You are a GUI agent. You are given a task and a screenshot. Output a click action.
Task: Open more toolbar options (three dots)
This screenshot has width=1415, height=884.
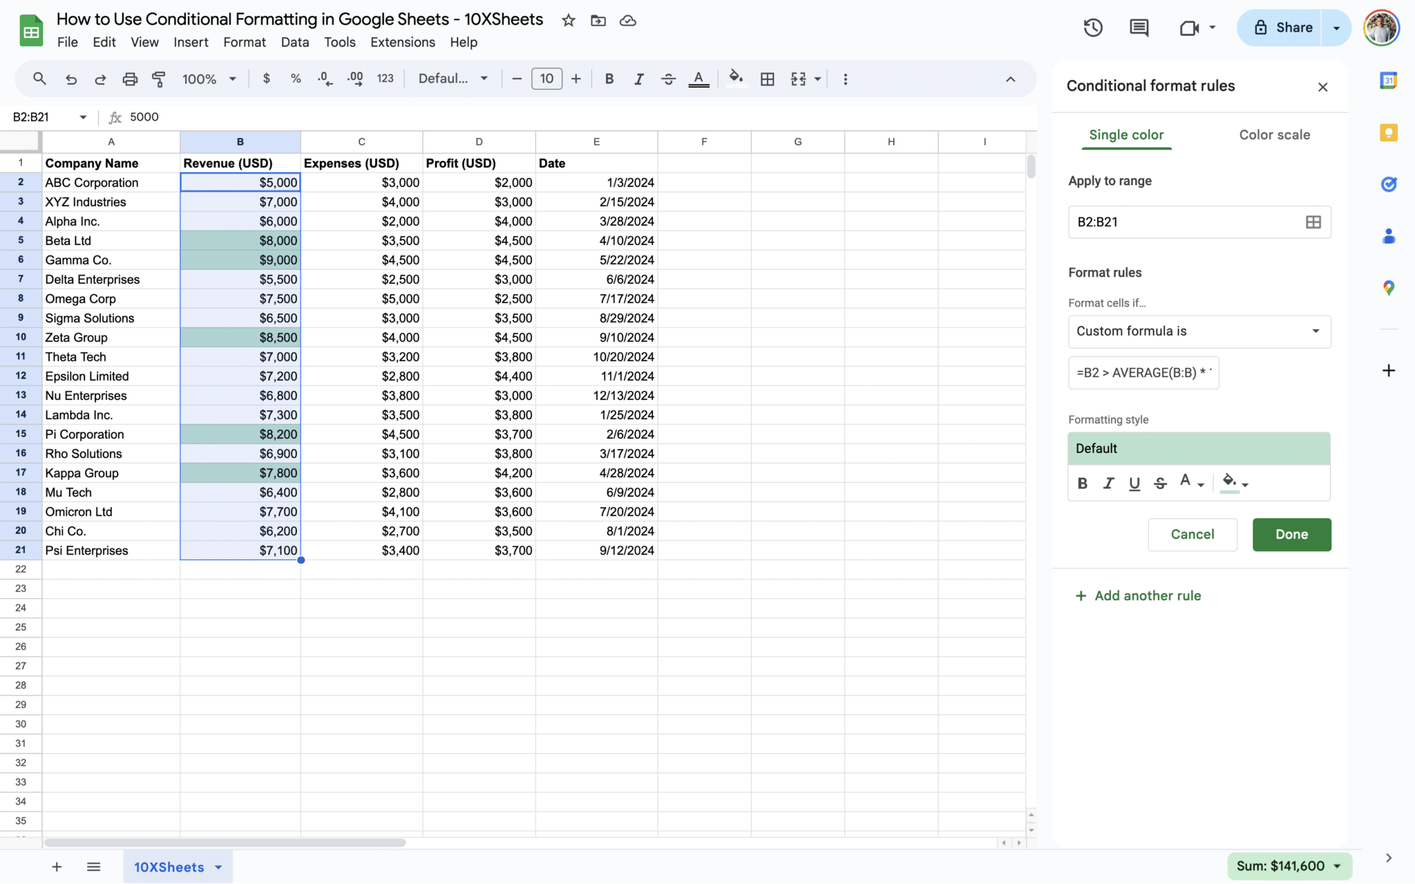tap(845, 79)
